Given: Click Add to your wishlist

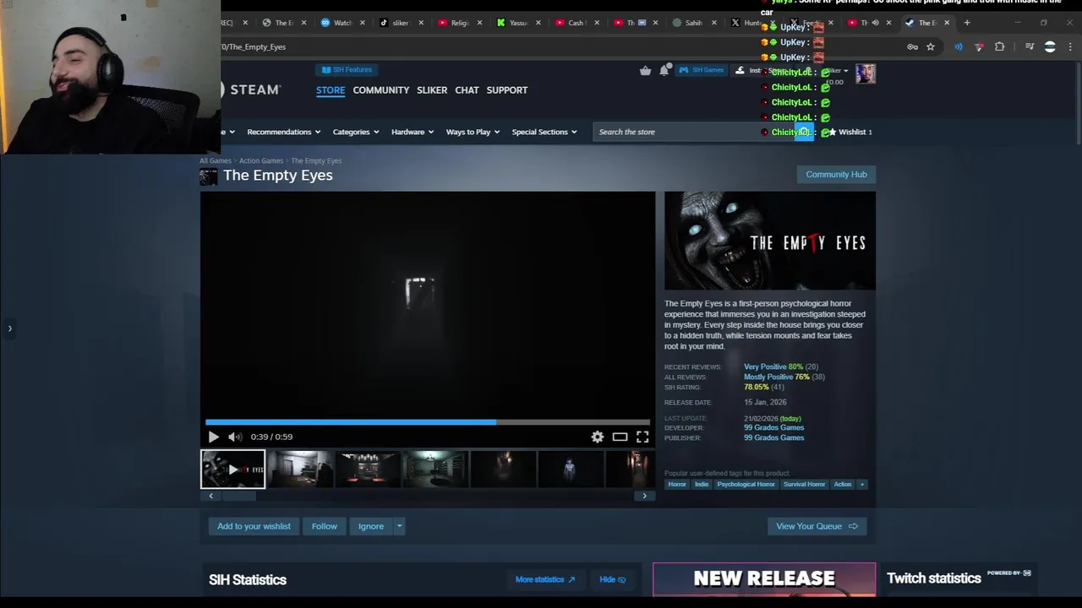Looking at the screenshot, I should (254, 526).
